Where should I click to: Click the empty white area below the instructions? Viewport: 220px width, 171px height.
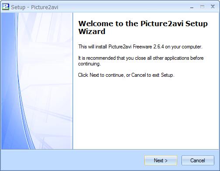coord(146,113)
